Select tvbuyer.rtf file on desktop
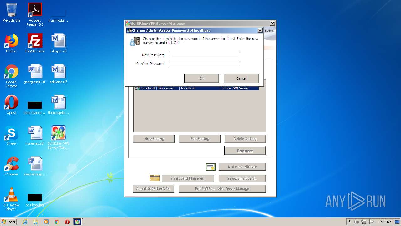Image resolution: width=401 pixels, height=226 pixels. coord(58,43)
